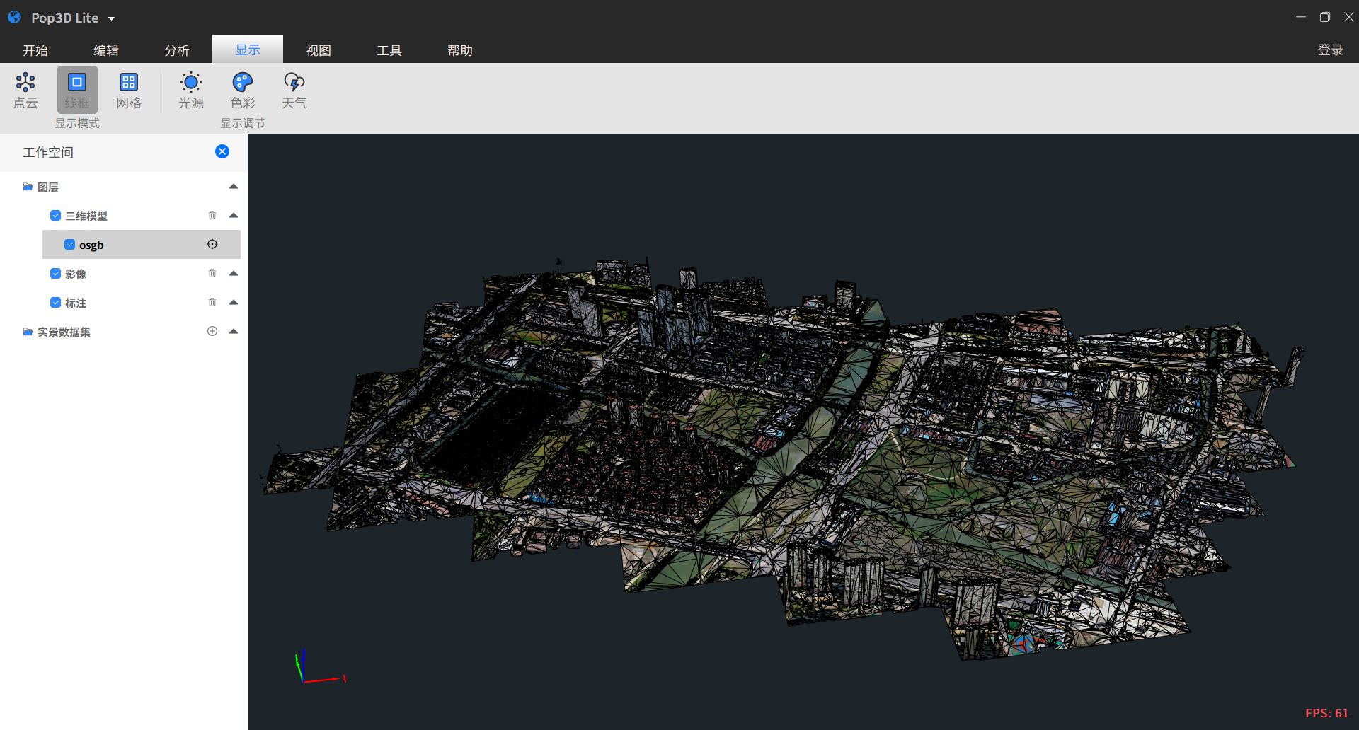The height and width of the screenshot is (730, 1359).
Task: Select the 网格 mesh display mode
Action: click(129, 90)
